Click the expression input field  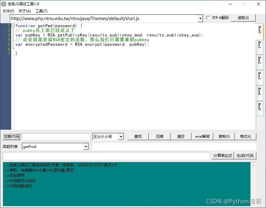106,156
